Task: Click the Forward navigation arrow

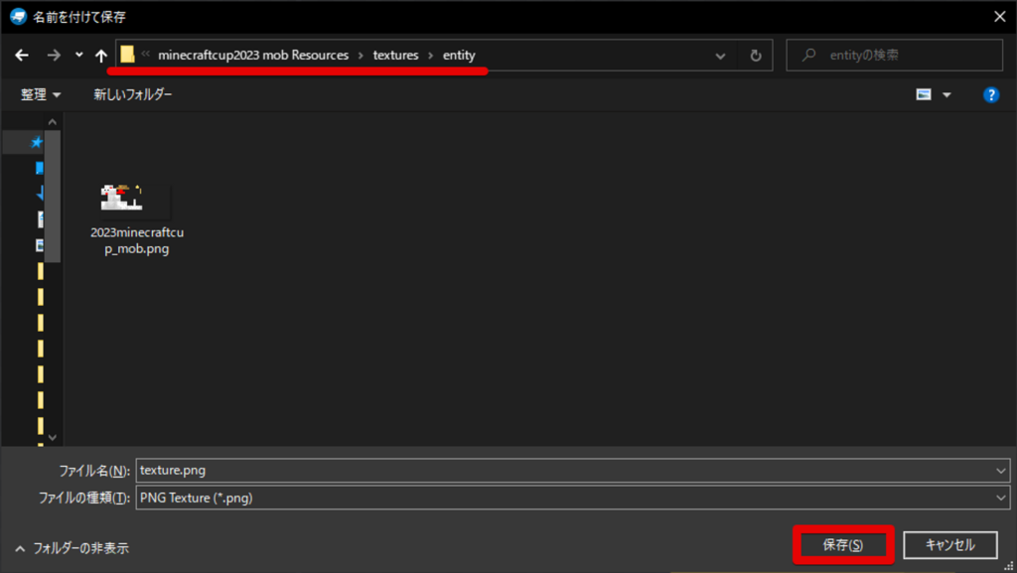Action: [x=54, y=56]
